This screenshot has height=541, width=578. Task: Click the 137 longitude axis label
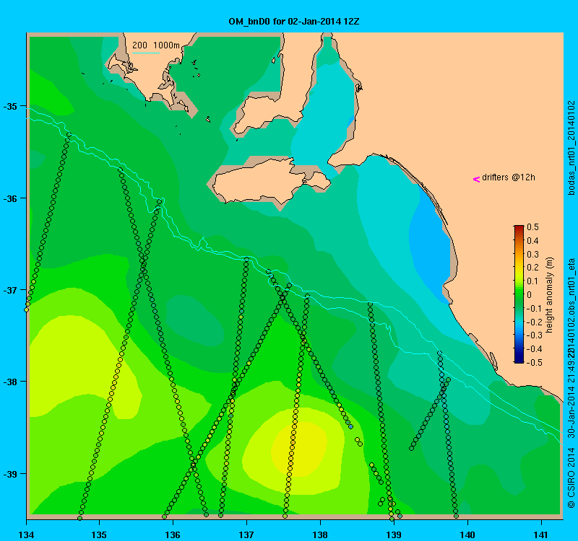tap(246, 535)
